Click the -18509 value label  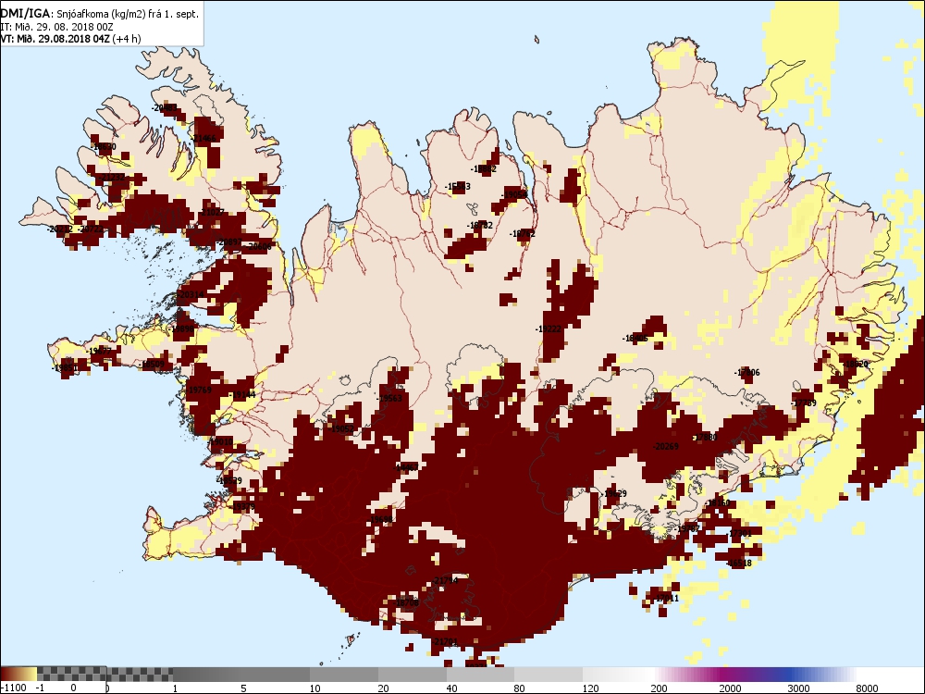point(152,365)
